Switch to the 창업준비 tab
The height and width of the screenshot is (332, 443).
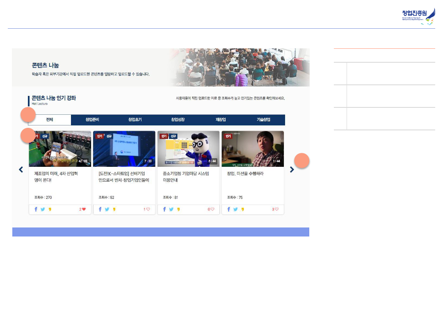(x=92, y=120)
